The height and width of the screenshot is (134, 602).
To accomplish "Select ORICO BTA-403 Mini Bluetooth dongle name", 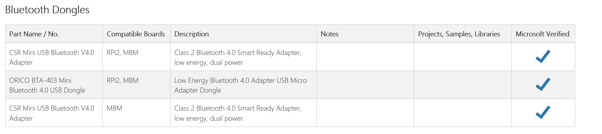I will (47, 85).
